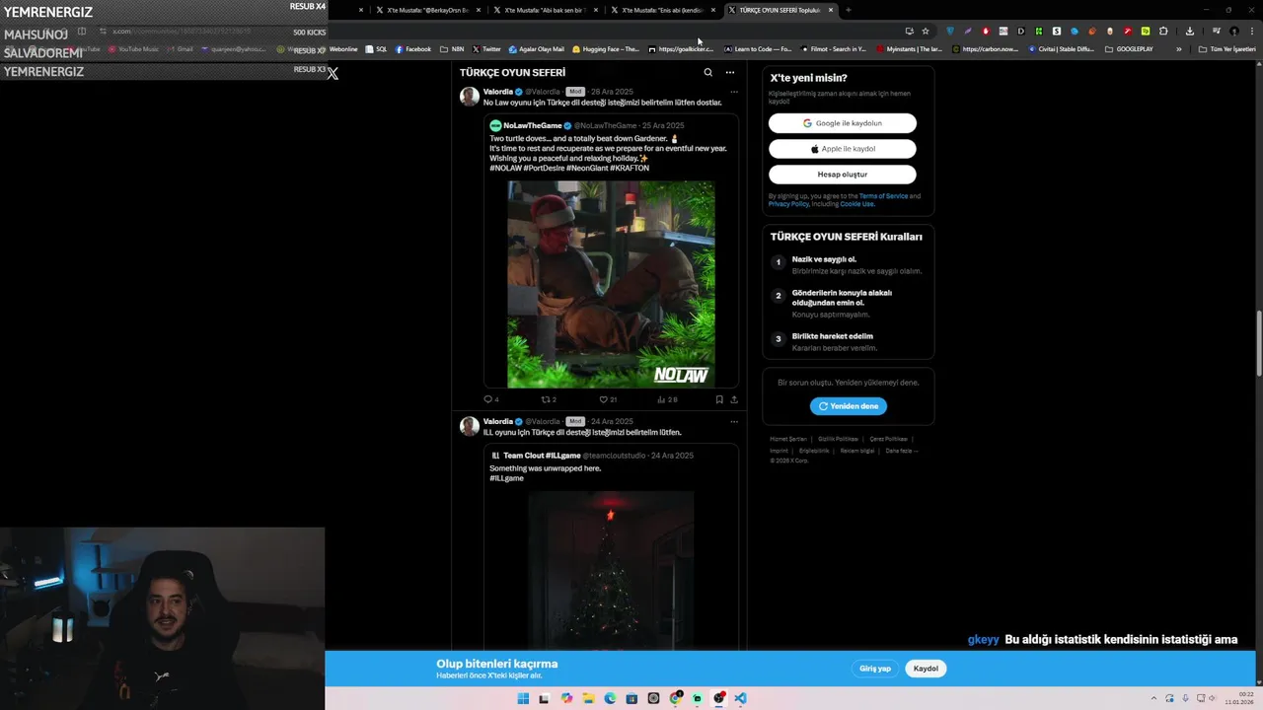This screenshot has width=1263, height=710.
Task: Open the Cookie Use link
Action: coord(856,204)
